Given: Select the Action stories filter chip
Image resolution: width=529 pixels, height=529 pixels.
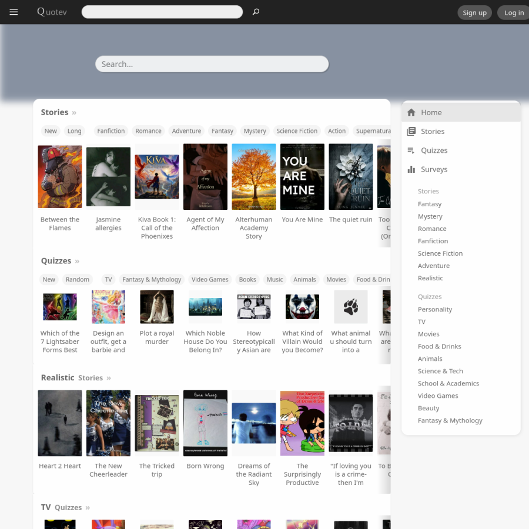Looking at the screenshot, I should pyautogui.click(x=337, y=131).
